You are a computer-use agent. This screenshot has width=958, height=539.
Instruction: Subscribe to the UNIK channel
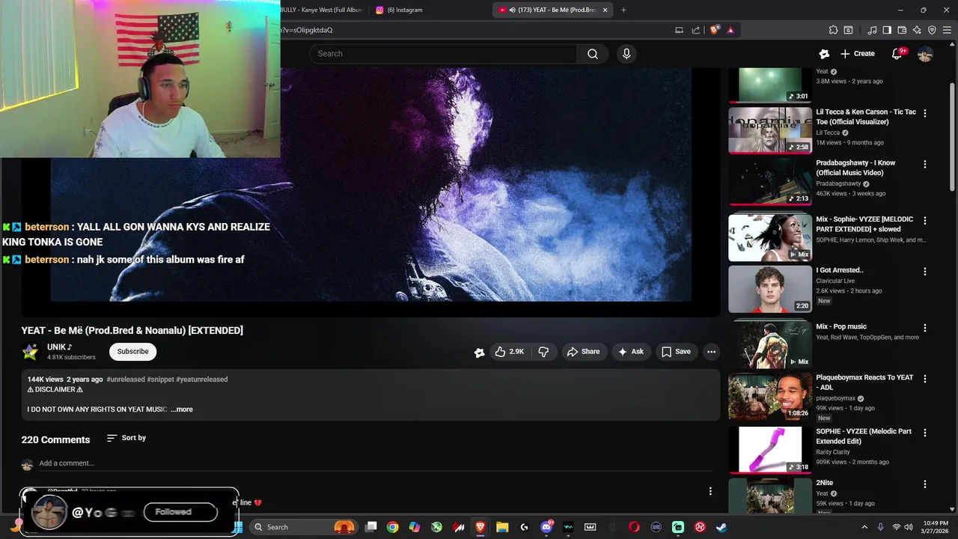point(132,351)
